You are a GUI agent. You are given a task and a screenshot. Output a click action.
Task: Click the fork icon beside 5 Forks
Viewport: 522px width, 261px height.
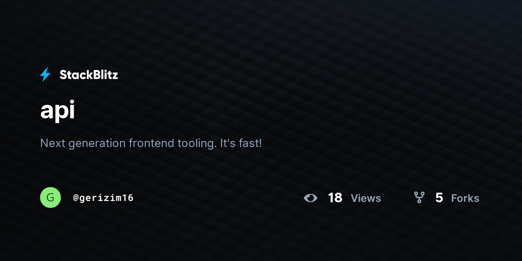(x=419, y=198)
